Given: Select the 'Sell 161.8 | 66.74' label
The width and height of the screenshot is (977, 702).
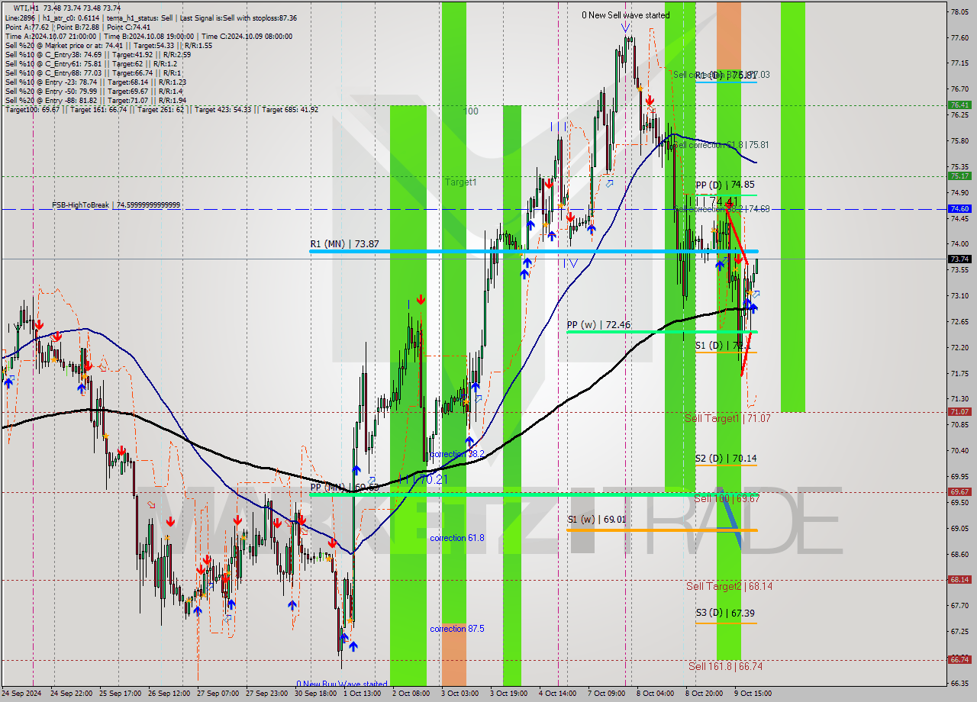Looking at the screenshot, I should pyautogui.click(x=725, y=666).
